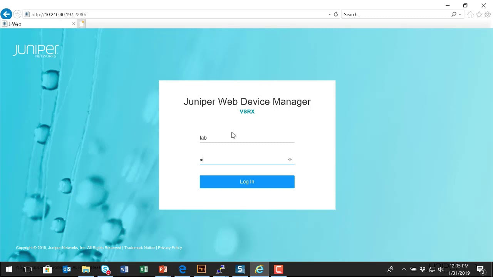Click the browser Forward arrow button
This screenshot has height=277, width=493.
[x=17, y=14]
